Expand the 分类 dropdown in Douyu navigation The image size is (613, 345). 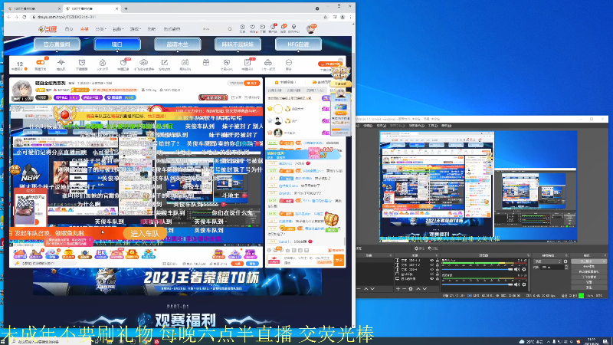click(x=101, y=29)
